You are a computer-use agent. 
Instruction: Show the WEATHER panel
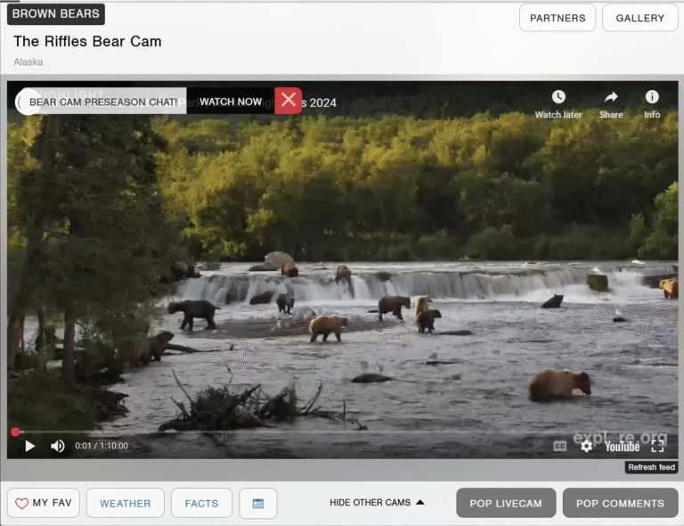point(126,503)
